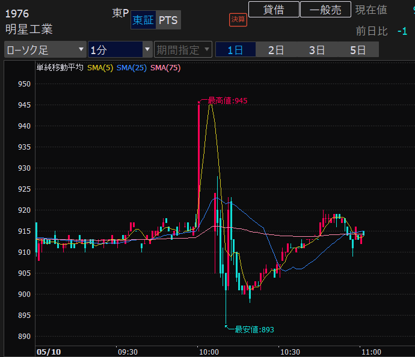415x357 pixels.
Task: Click the 920 price axis label
Action: click(x=24, y=210)
